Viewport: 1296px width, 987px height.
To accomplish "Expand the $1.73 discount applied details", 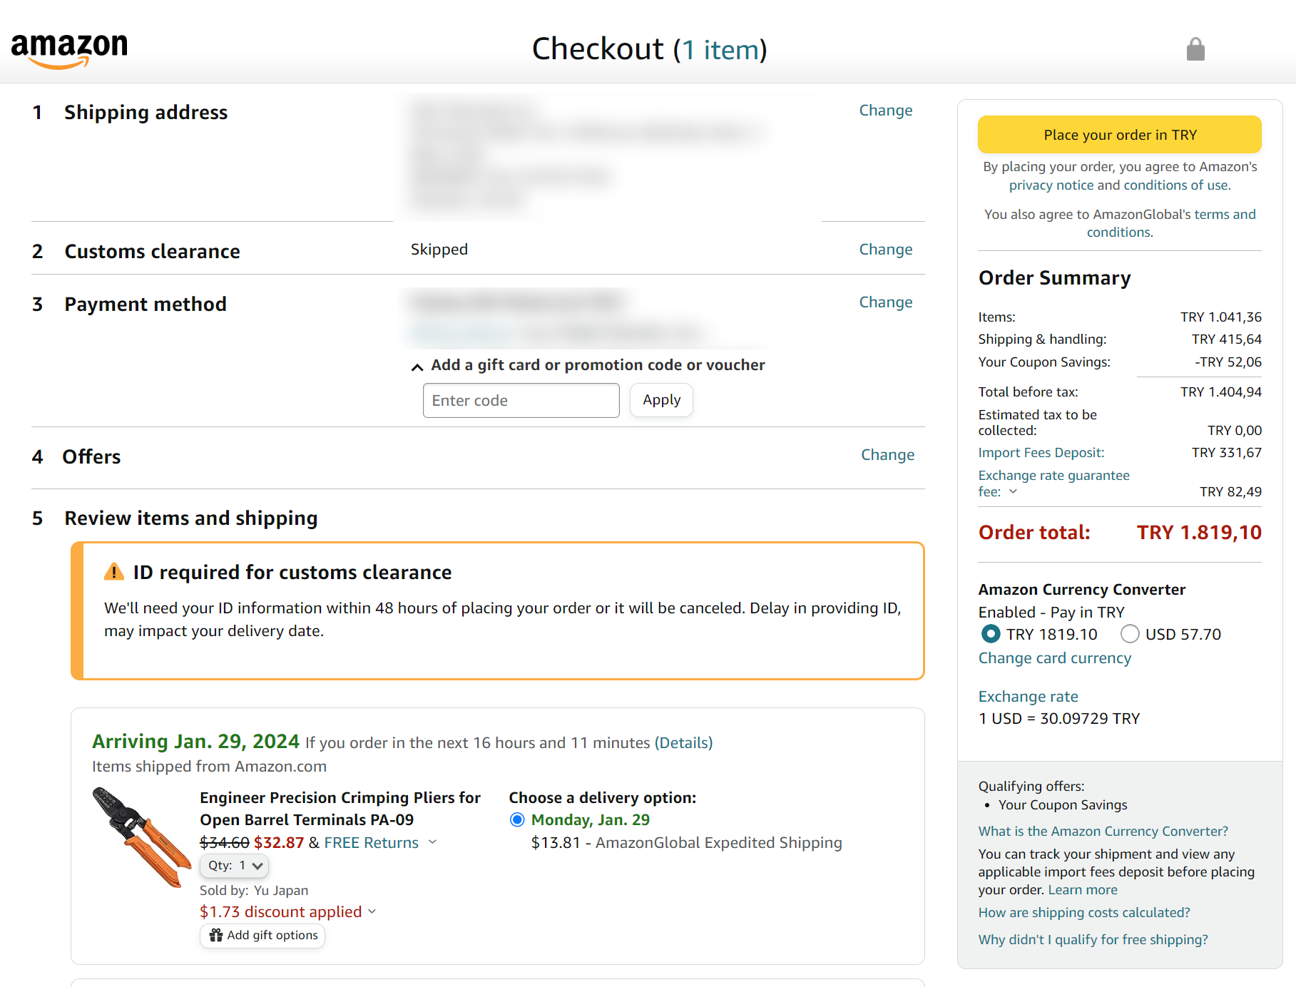I will 372,912.
